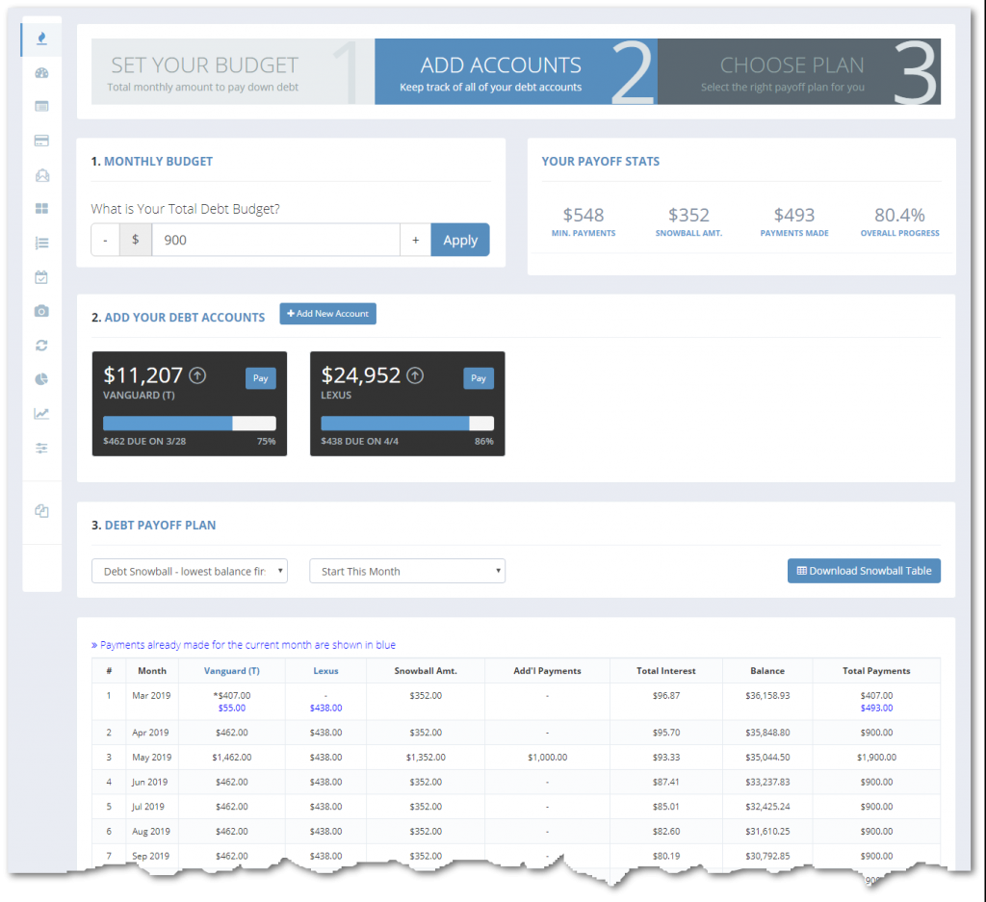Click the sliders settings sidebar icon
The image size is (986, 902).
pyautogui.click(x=40, y=448)
